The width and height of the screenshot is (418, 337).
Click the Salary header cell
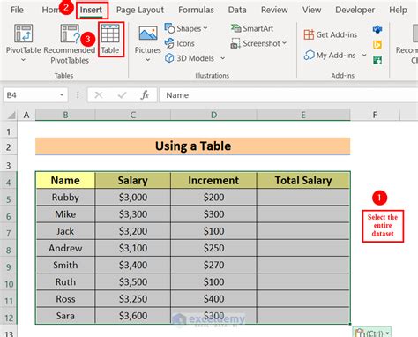point(133,180)
